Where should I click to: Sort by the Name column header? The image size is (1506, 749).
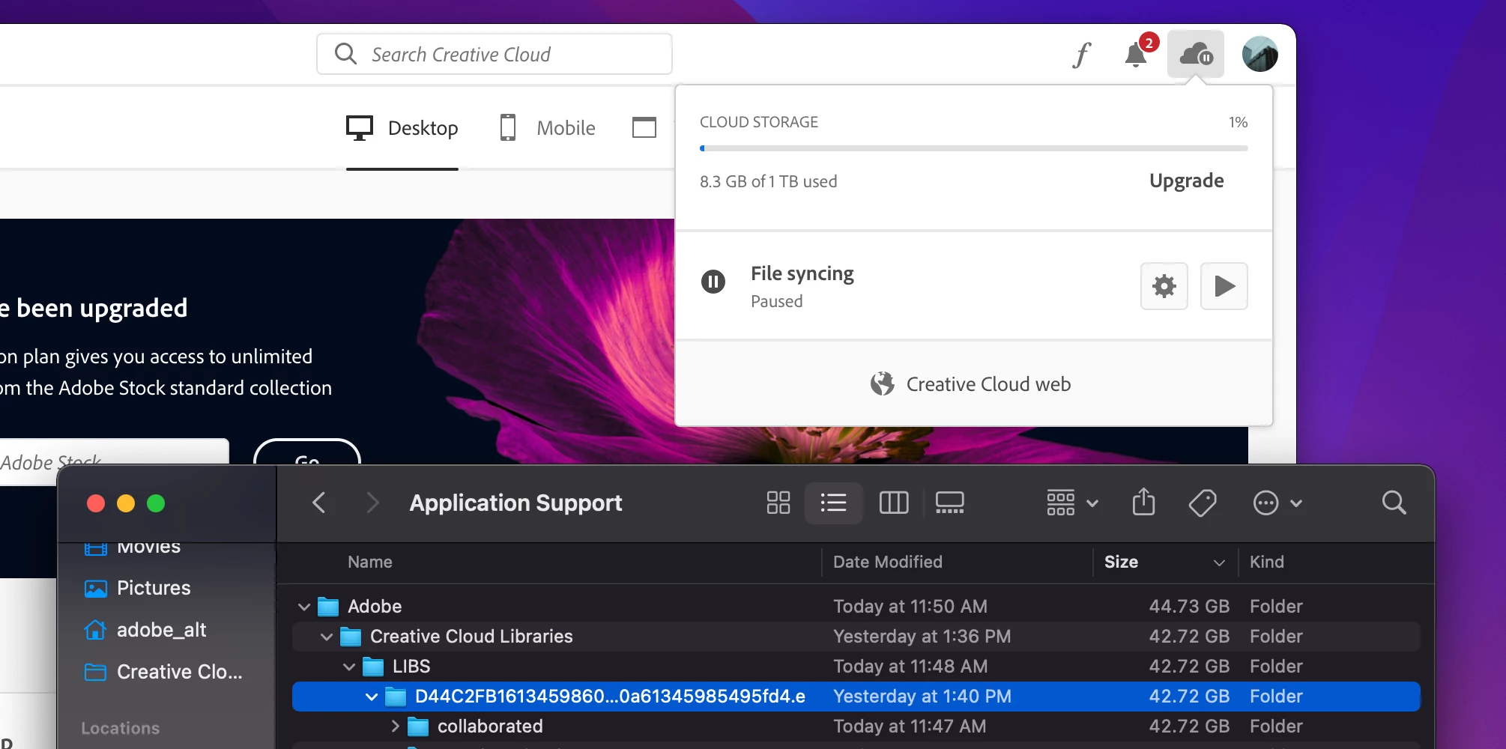click(370, 562)
